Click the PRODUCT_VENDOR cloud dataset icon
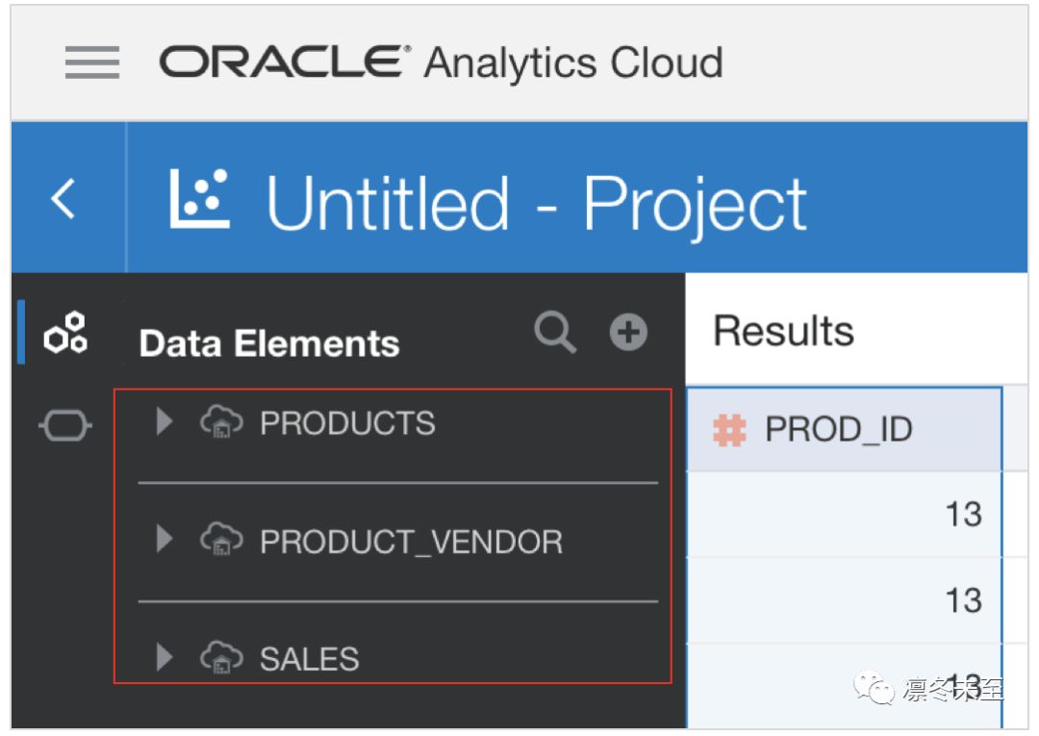 (221, 539)
